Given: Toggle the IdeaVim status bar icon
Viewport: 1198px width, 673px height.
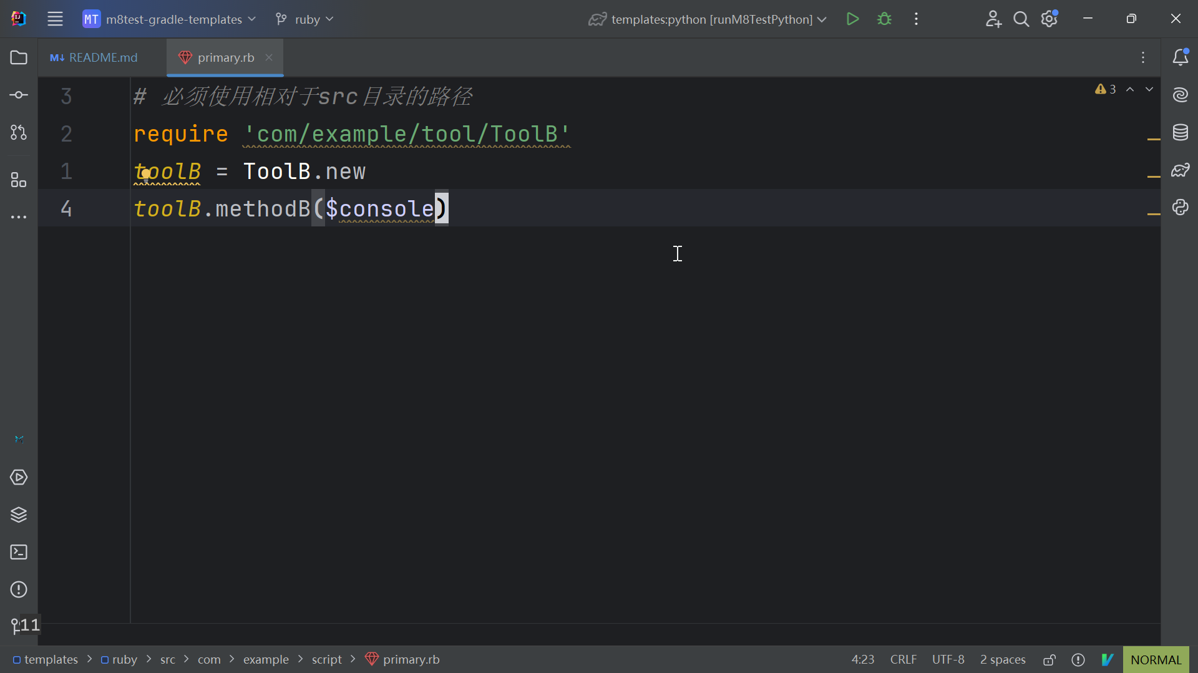Looking at the screenshot, I should pyautogui.click(x=1108, y=659).
